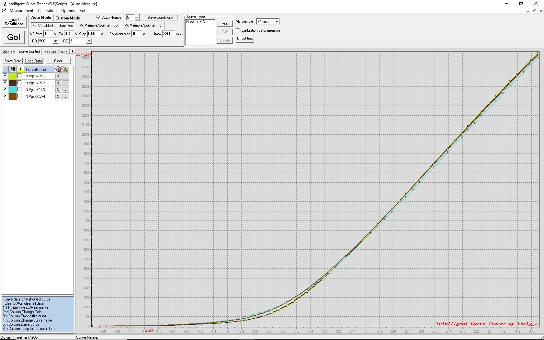Switch to the diagram tab
The width and height of the screenshot is (544, 340).
tap(9, 52)
